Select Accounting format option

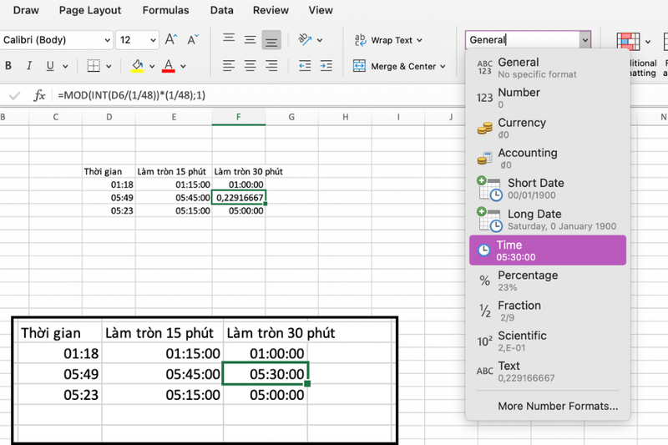click(x=548, y=159)
